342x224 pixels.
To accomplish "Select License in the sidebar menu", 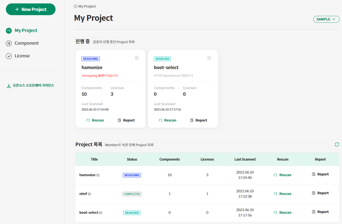I will tap(22, 56).
